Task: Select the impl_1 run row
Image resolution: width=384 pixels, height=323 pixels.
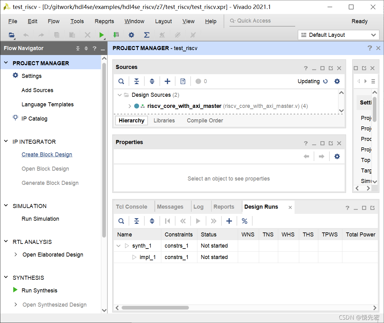Action: pos(246,257)
